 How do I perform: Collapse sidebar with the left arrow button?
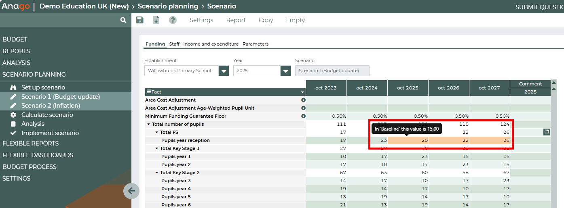click(131, 191)
